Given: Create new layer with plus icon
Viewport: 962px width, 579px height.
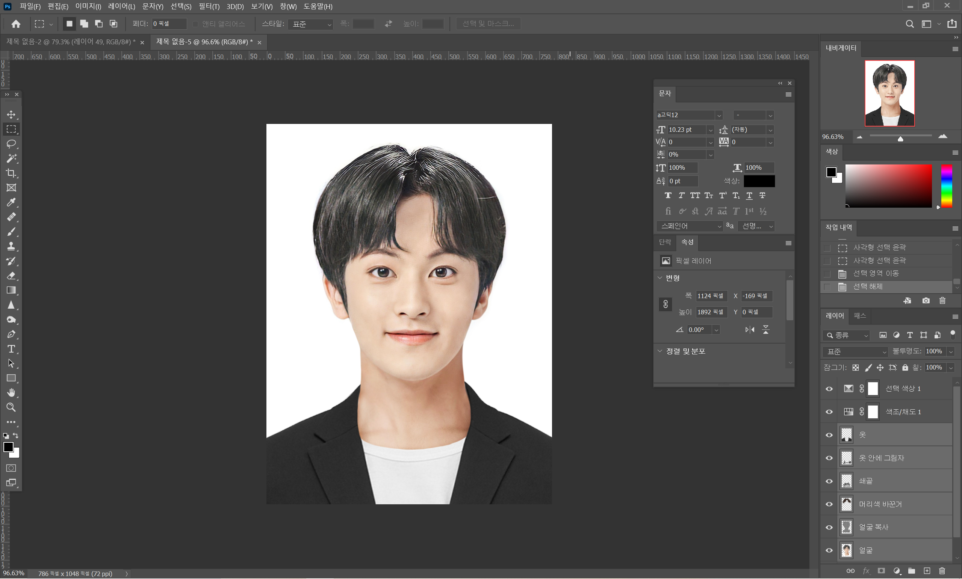Looking at the screenshot, I should coord(927,571).
